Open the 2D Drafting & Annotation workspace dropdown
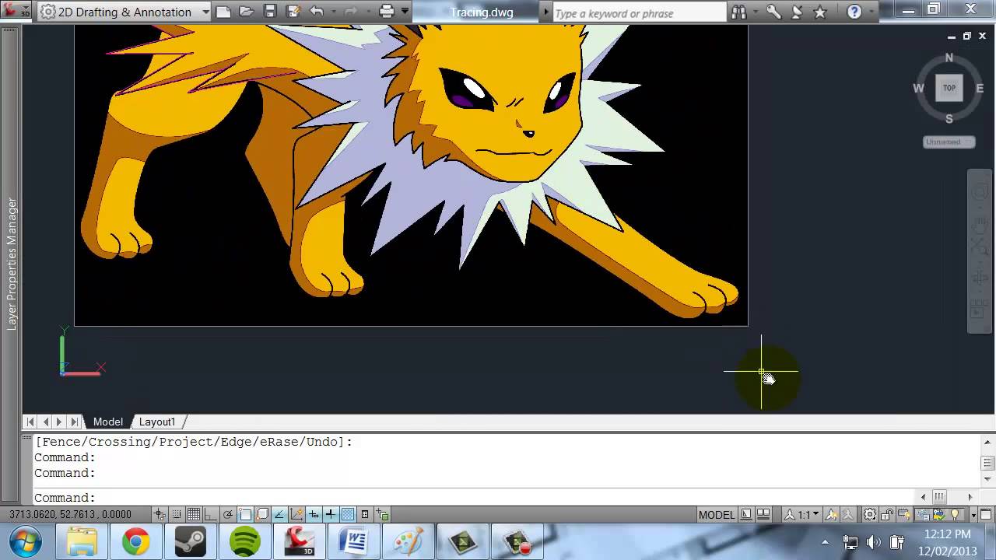The width and height of the screenshot is (996, 560). click(x=124, y=12)
